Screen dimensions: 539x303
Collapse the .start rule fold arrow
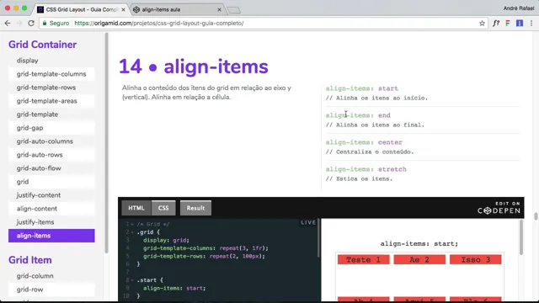tap(132, 280)
